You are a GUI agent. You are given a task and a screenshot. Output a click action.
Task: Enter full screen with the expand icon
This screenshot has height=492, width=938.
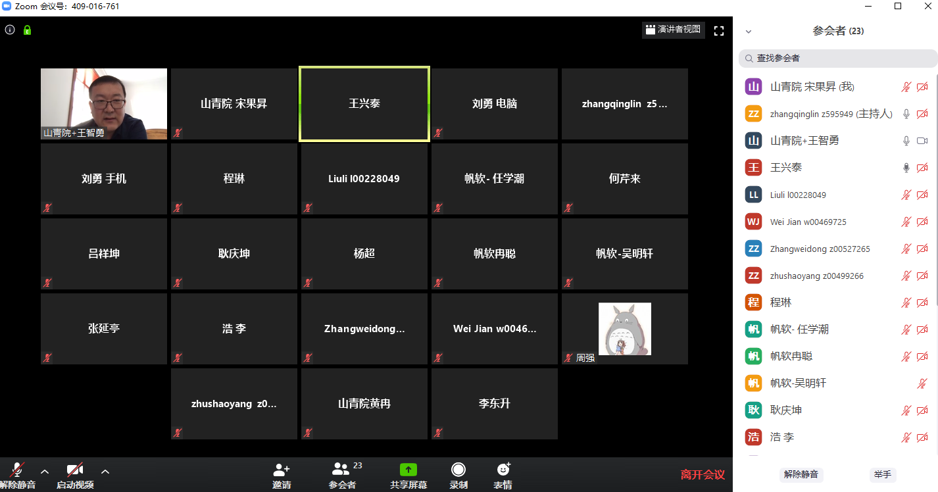719,30
